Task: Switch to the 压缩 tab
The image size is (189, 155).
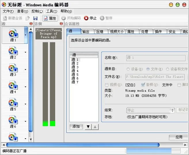Action: (x=102, y=32)
